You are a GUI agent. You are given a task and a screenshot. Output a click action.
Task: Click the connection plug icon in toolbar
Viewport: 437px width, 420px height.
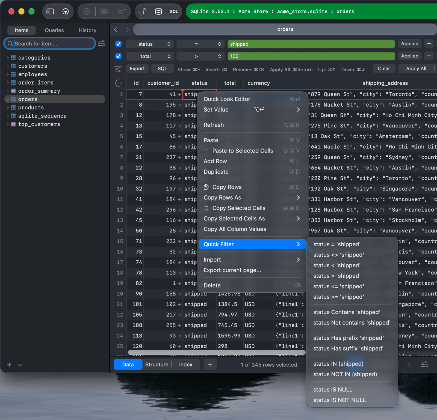[x=66, y=11]
